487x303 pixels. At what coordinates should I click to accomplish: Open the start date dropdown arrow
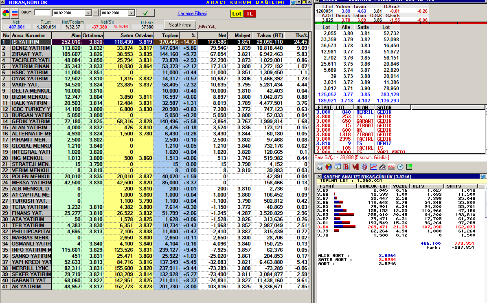click(x=88, y=13)
